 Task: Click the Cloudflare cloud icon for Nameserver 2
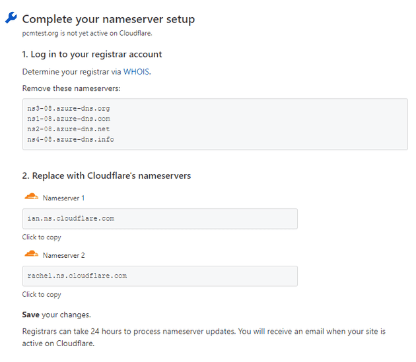[x=31, y=254]
